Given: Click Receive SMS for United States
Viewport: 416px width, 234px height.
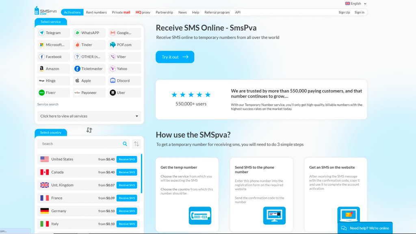Looking at the screenshot, I should (x=127, y=159).
